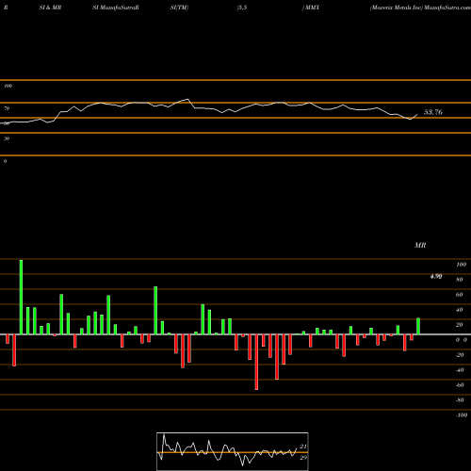Click the RSI line peak near chart middle
471x471 pixels.
(187, 100)
